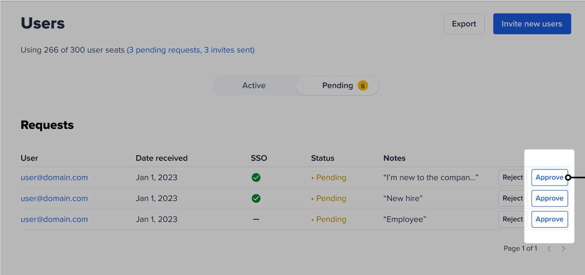
Task: Reject the first user request
Action: click(513, 178)
